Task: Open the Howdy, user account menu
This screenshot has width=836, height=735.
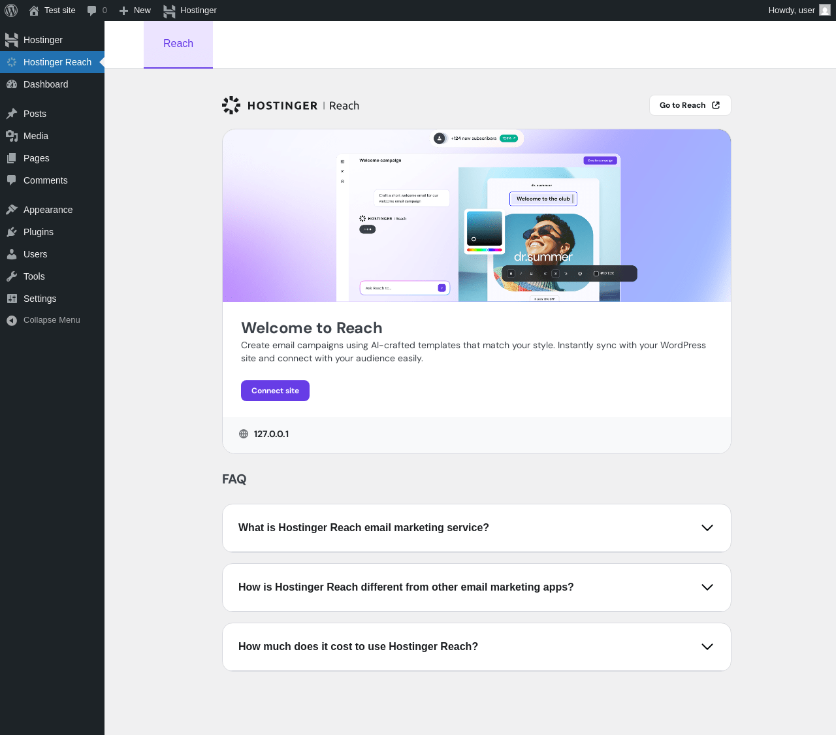Action: coord(799,10)
